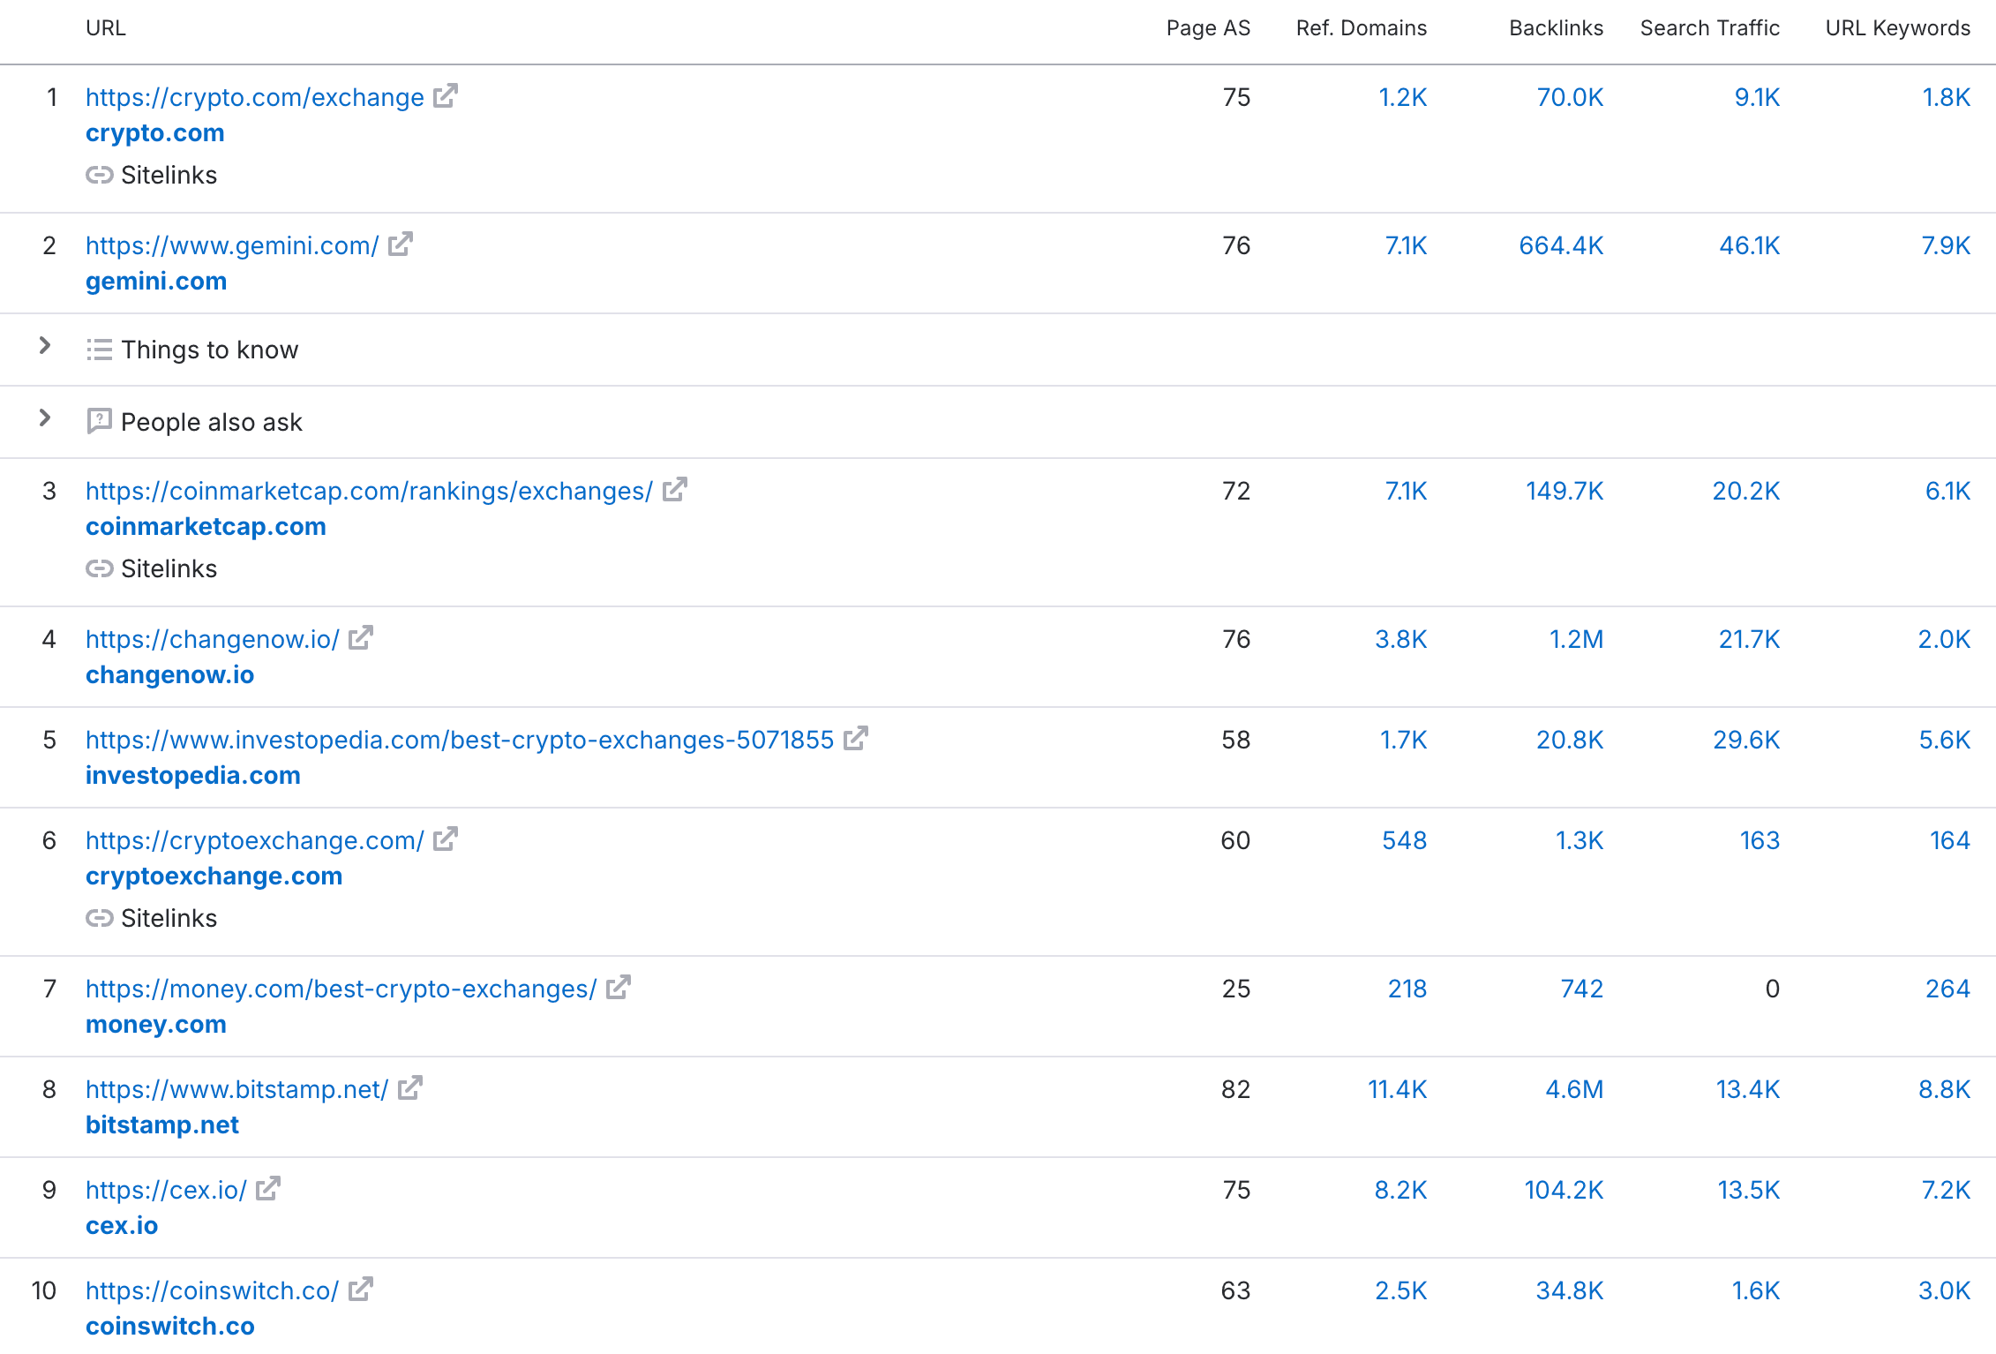This screenshot has height=1354, width=1996.
Task: Click the People also ask question icon
Action: coord(99,421)
